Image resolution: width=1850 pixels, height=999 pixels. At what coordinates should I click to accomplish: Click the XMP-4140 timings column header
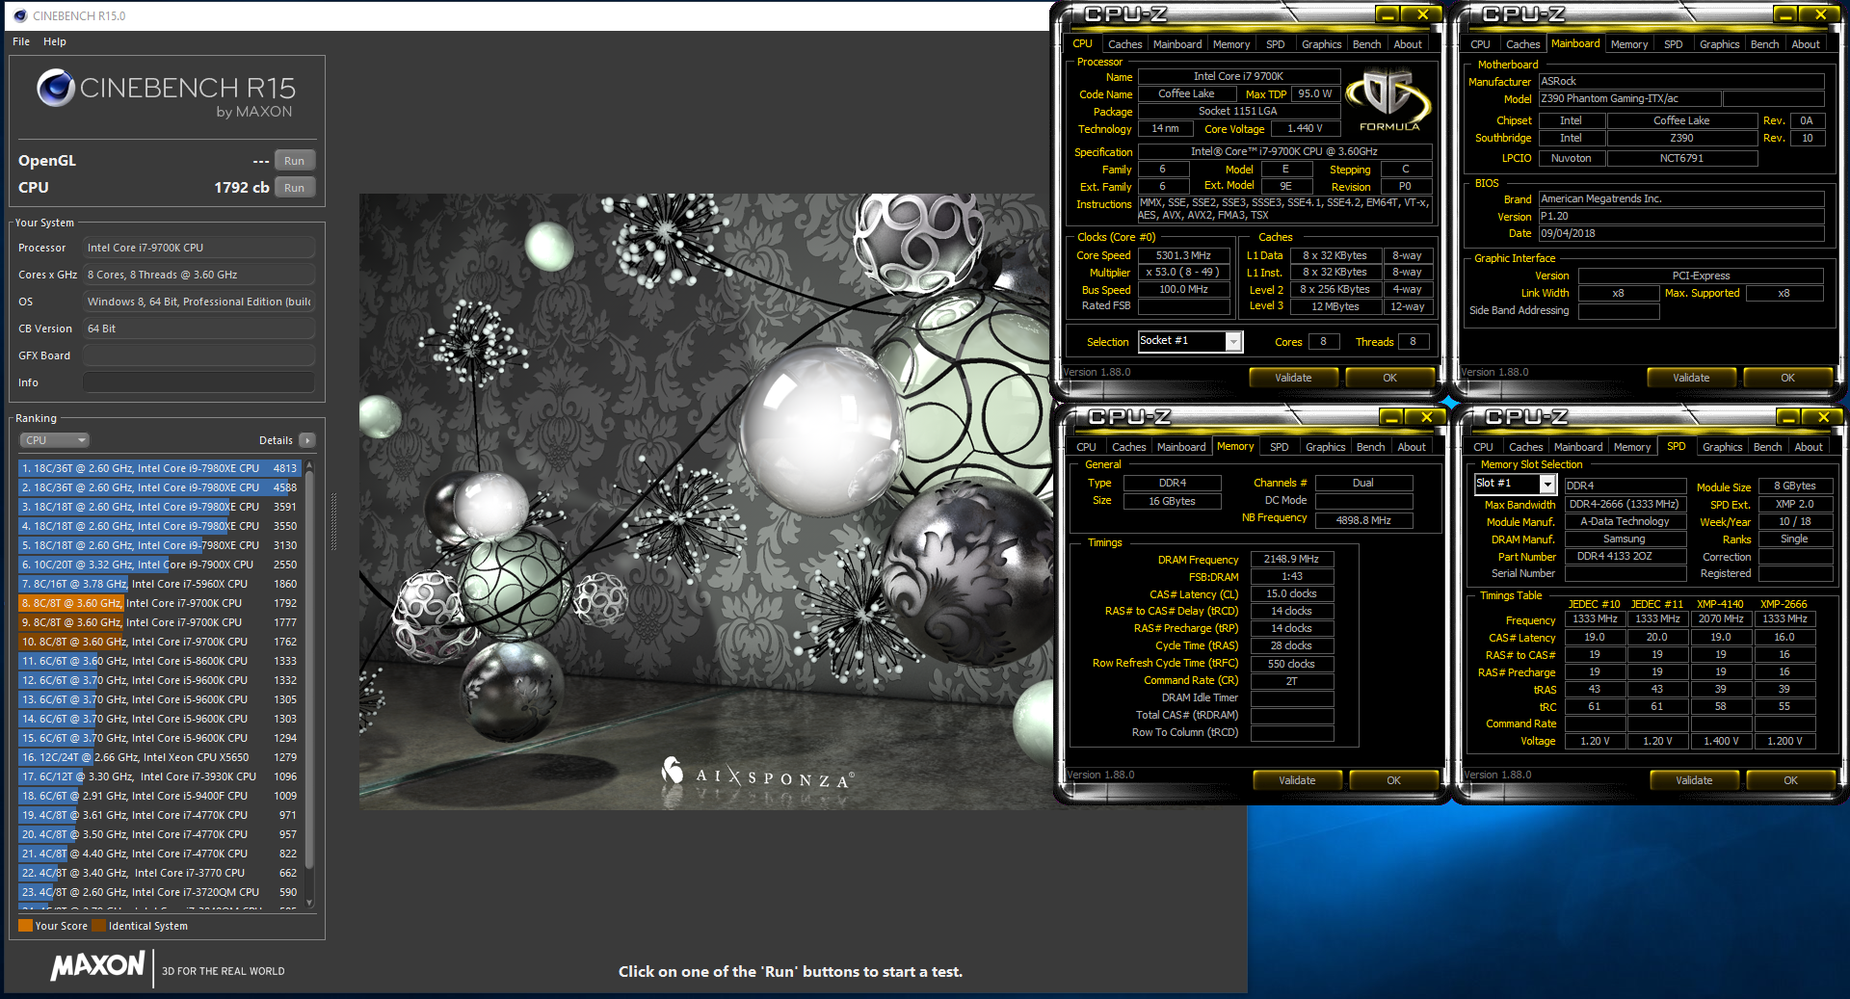(1720, 604)
